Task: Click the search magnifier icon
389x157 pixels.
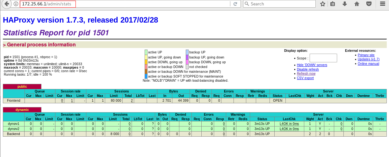Action: [247, 4]
